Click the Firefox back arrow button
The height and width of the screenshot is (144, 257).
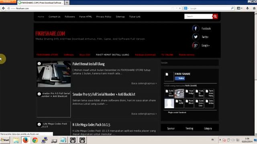pyautogui.click(x=3, y=8)
